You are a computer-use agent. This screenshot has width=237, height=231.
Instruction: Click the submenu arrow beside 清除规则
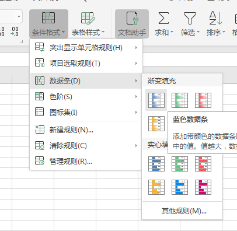[137, 146]
